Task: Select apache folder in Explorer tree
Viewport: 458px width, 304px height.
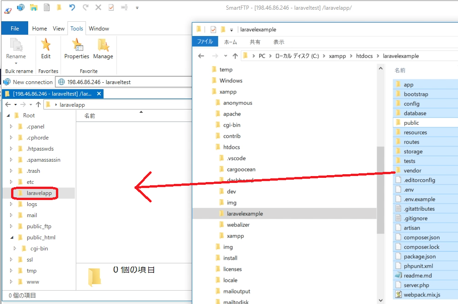Action: pyautogui.click(x=232, y=114)
